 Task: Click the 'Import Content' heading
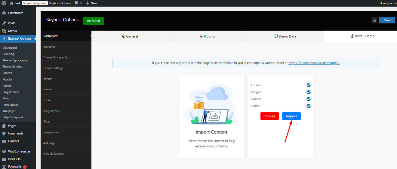click(x=211, y=132)
